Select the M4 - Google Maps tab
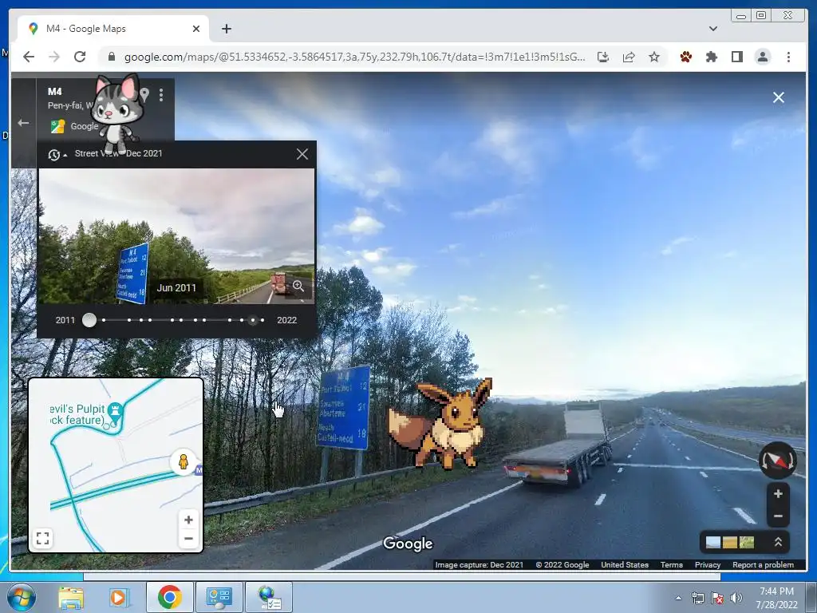 point(113,29)
